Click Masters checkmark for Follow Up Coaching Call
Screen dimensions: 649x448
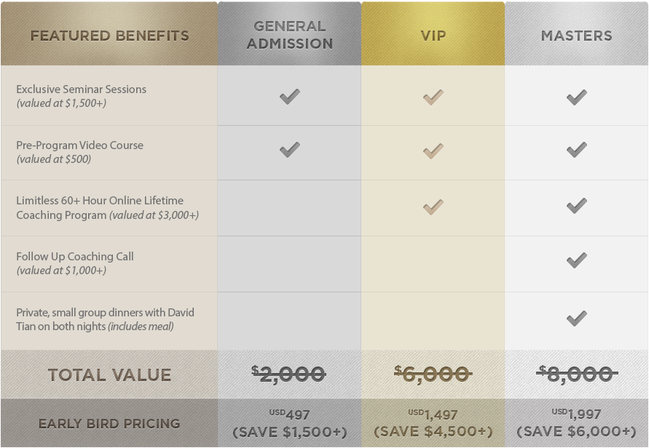pyautogui.click(x=577, y=260)
